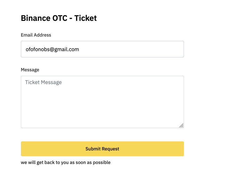Click the "Binance OTC - Ticket" heading
This screenshot has height=187, width=233.
(59, 18)
